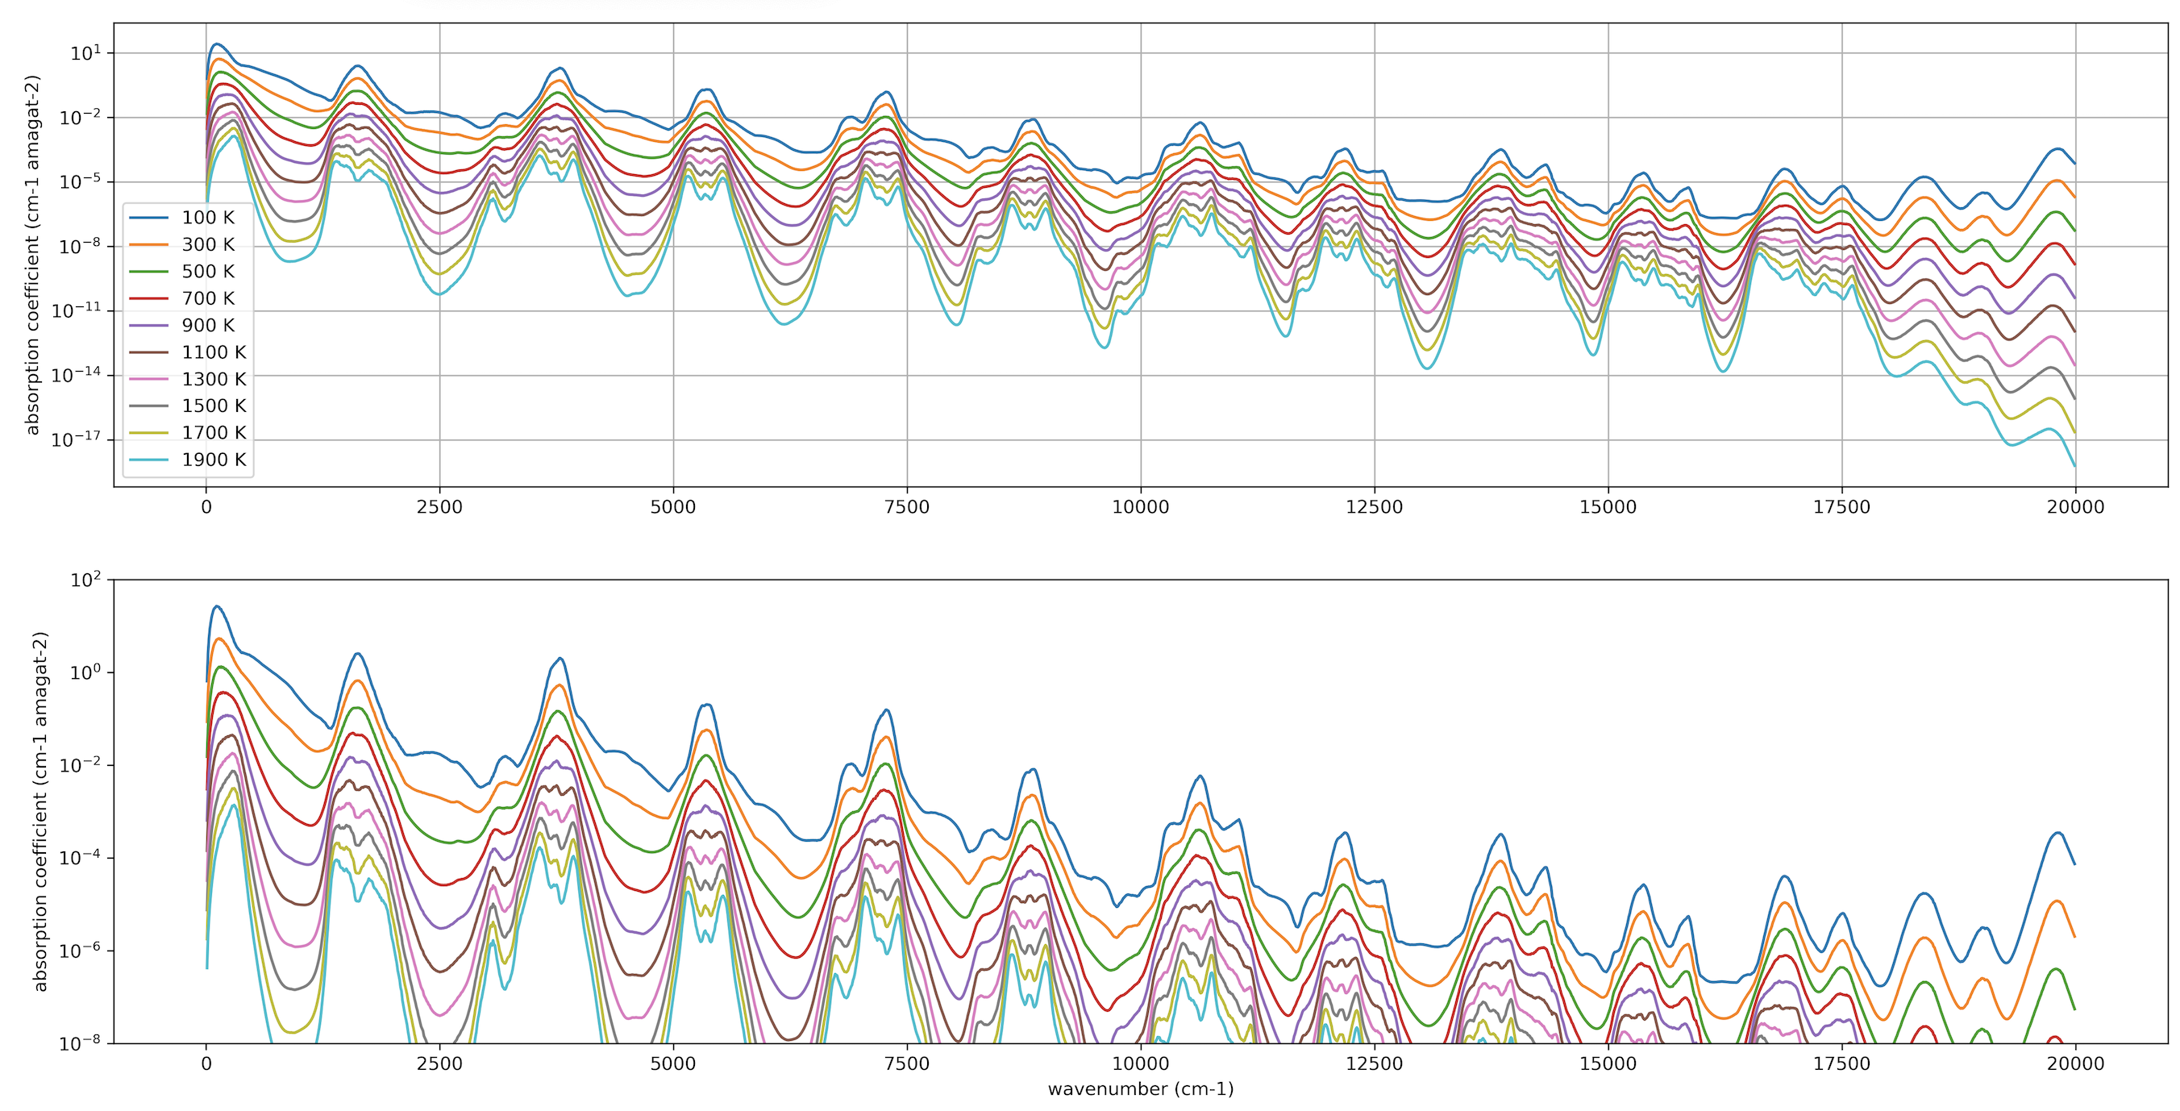Click bottom plot y tick 10^-8
The height and width of the screenshot is (1111, 2180).
point(80,1043)
